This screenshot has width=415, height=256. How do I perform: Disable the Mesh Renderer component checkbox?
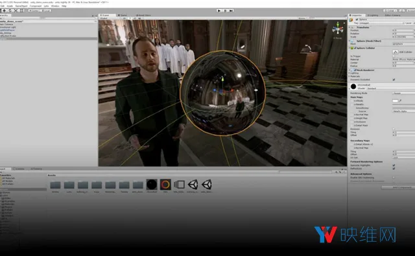(355, 70)
